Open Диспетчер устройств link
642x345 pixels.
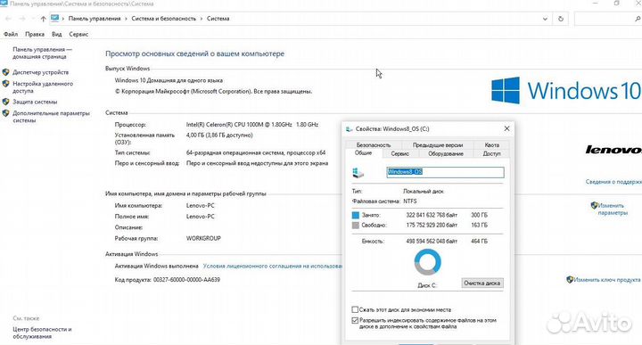40,72
